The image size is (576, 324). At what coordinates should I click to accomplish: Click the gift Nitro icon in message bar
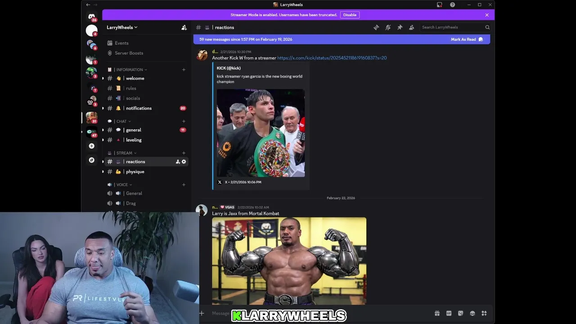pyautogui.click(x=437, y=313)
